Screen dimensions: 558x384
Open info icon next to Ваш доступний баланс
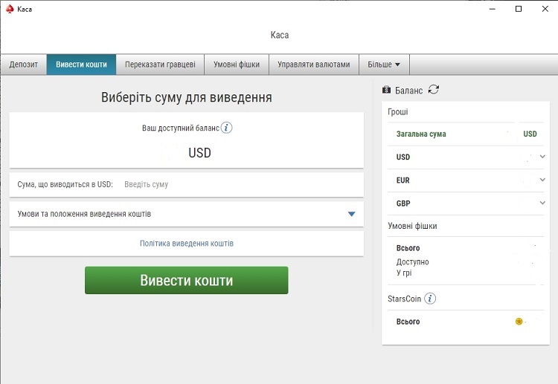[226, 128]
